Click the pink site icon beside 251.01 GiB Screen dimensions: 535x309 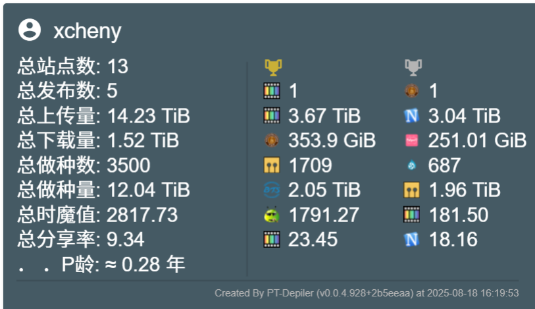(411, 140)
